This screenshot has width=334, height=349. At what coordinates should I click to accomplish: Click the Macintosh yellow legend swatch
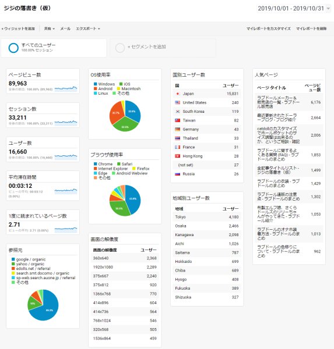(x=118, y=88)
